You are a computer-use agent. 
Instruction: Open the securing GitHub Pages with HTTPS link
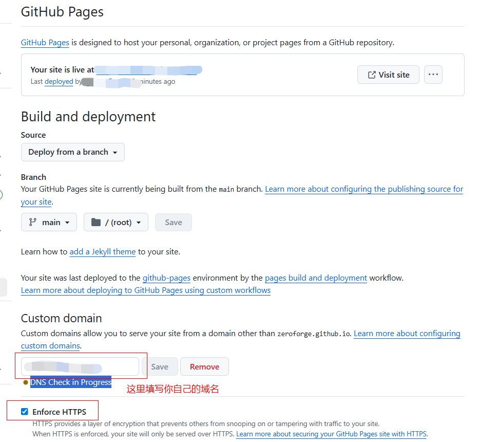coord(331,434)
